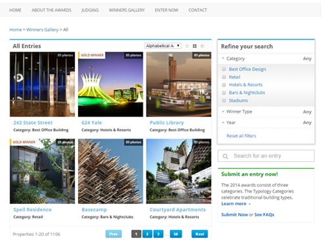Focus the Search for an entry field

click(x=266, y=156)
